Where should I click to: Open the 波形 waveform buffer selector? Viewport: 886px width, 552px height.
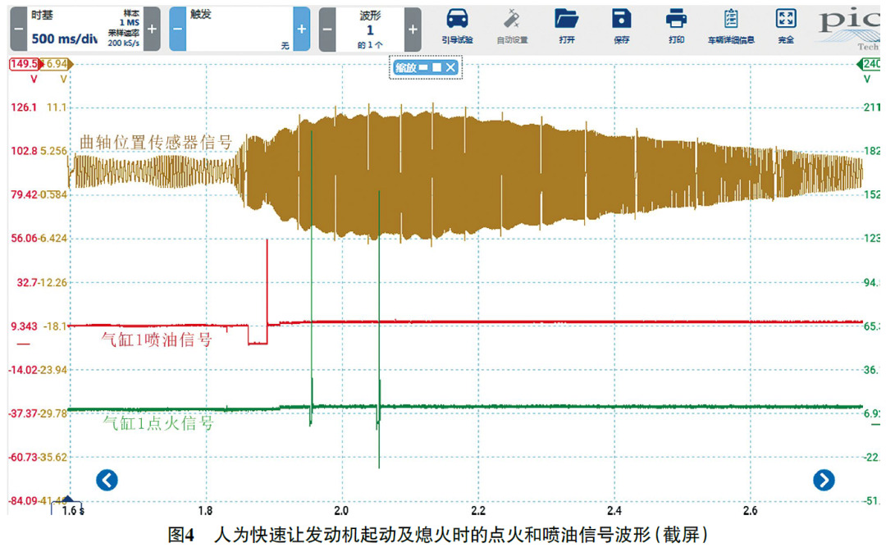pyautogui.click(x=370, y=29)
